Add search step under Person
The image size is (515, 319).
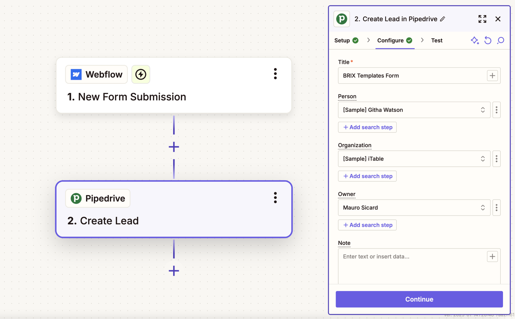pos(367,127)
